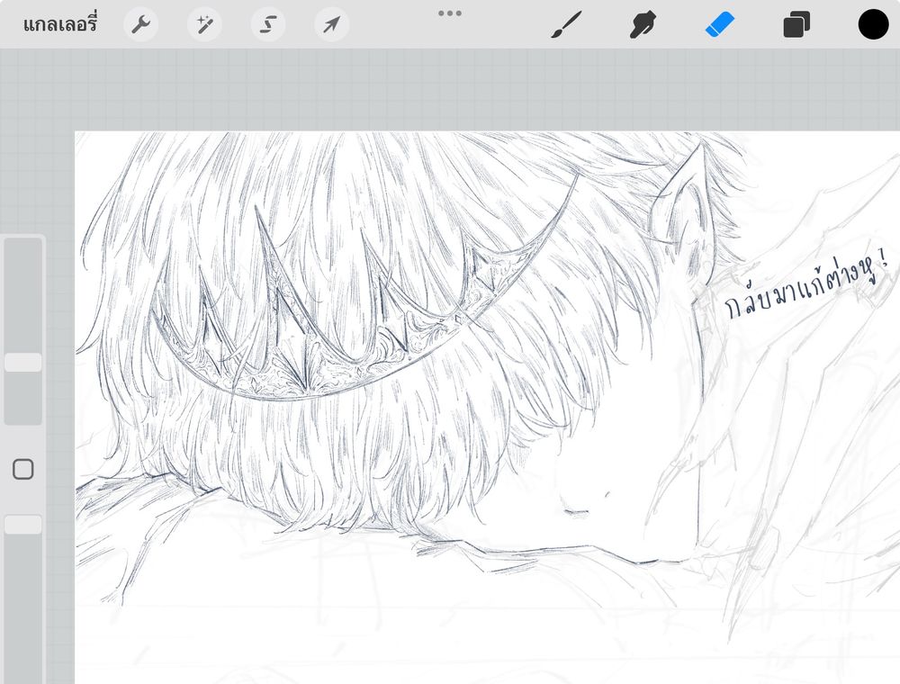Activate the Transform arrow tool
This screenshot has height=684, width=900.
pos(332,24)
